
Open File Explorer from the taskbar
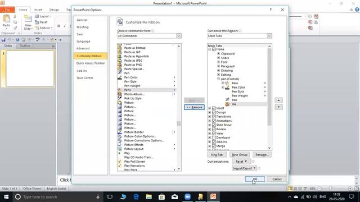[x=148, y=197]
